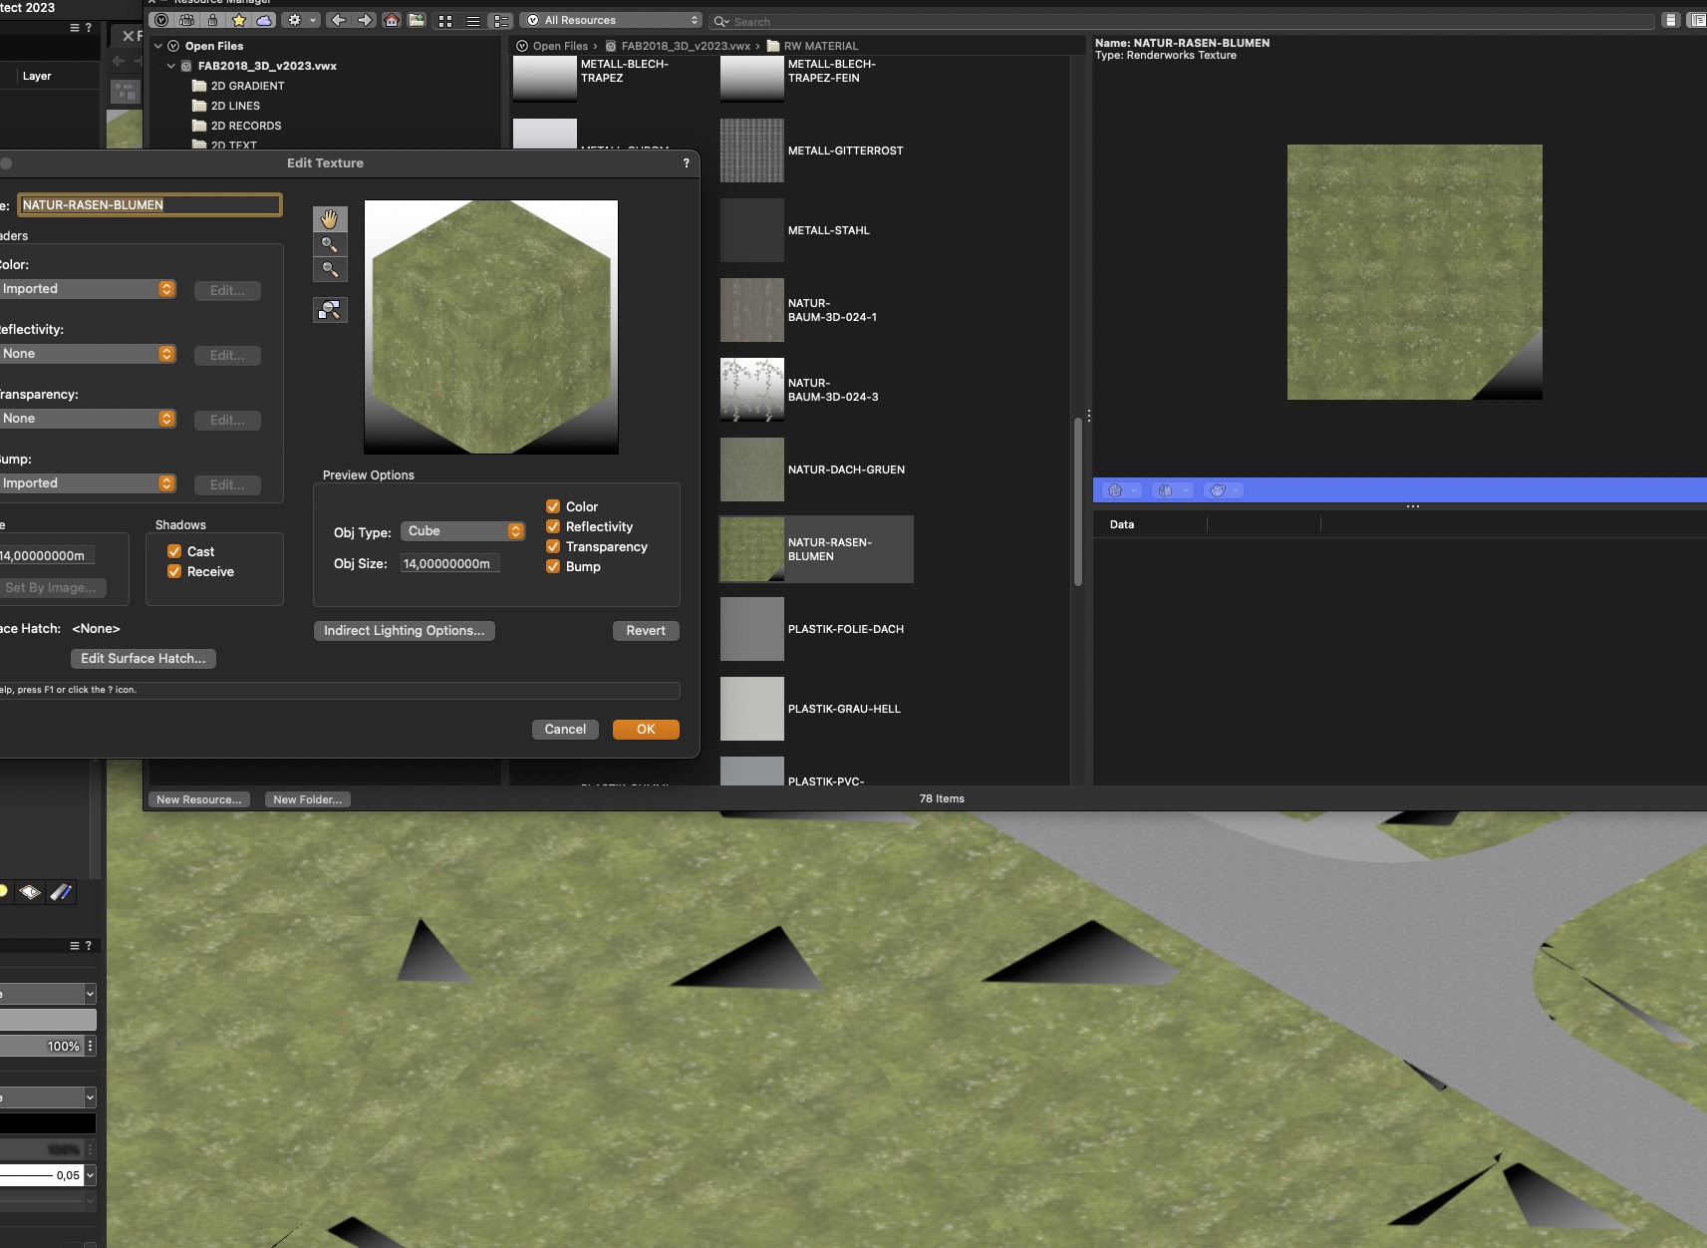This screenshot has width=1707, height=1248.
Task: Collapse the FAB2018_3D_v2023.vwx tree node
Action: 171,66
